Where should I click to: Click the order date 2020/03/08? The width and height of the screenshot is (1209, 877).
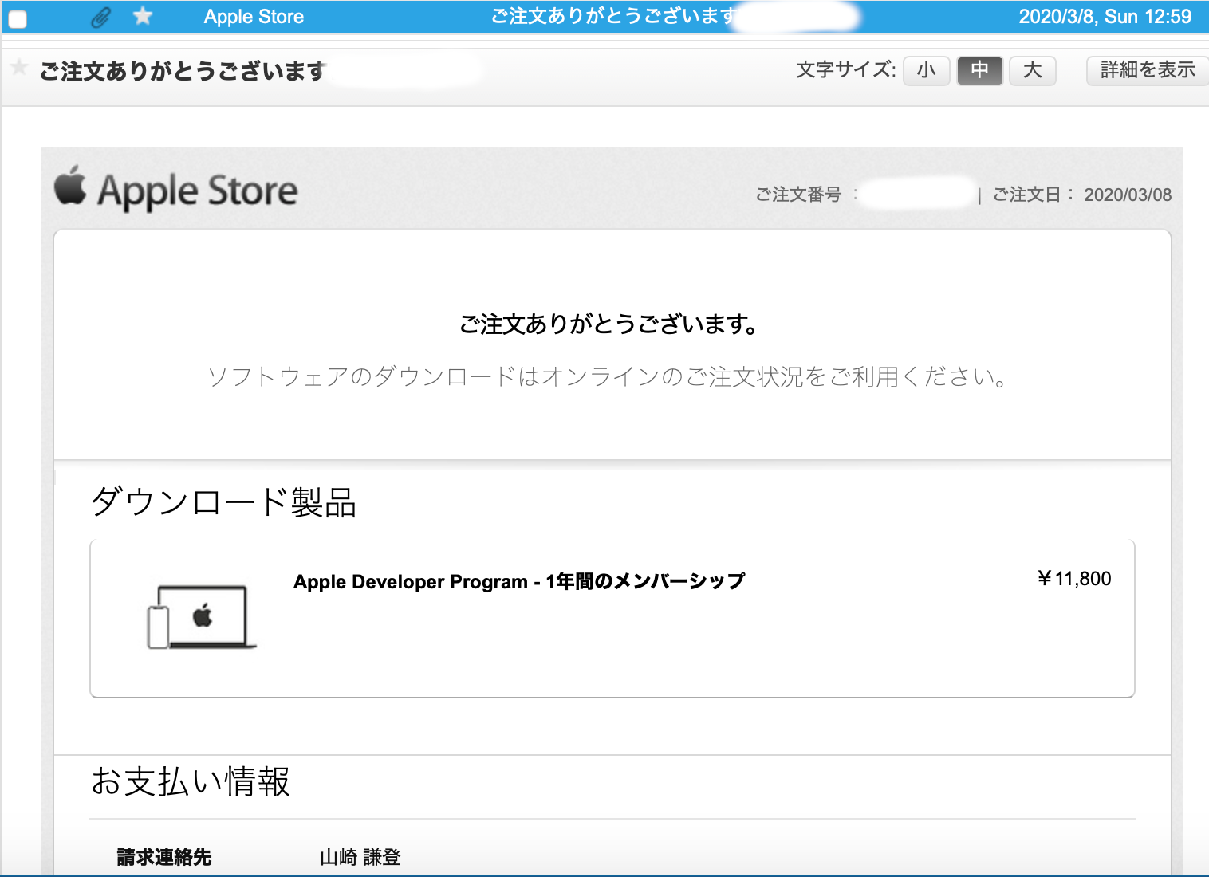[x=1128, y=195]
